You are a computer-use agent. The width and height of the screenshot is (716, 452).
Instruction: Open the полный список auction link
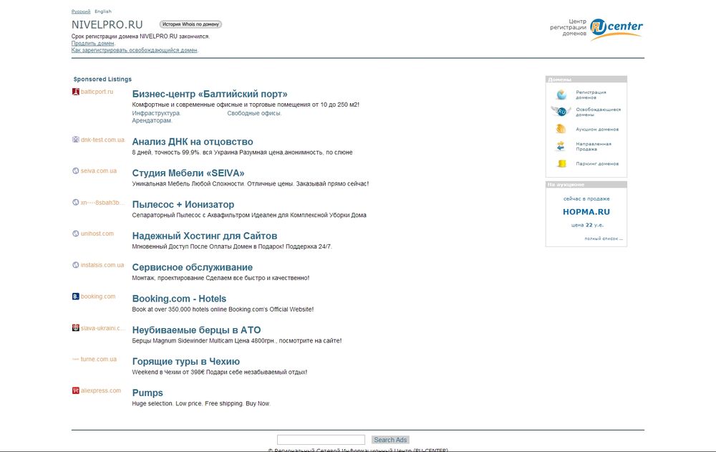pos(603,239)
